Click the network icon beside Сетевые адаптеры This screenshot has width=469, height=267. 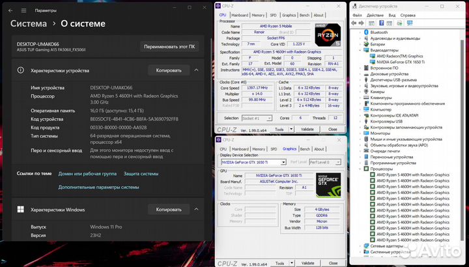click(x=366, y=246)
